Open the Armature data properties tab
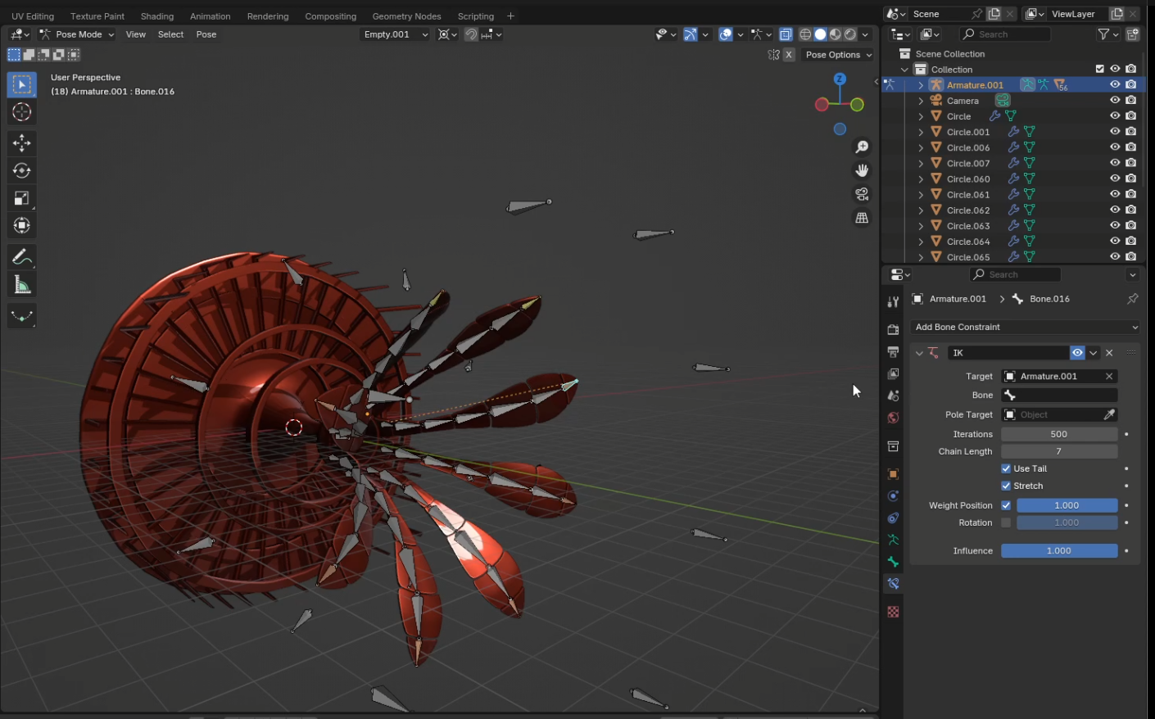Image resolution: width=1155 pixels, height=719 pixels. pyautogui.click(x=893, y=540)
